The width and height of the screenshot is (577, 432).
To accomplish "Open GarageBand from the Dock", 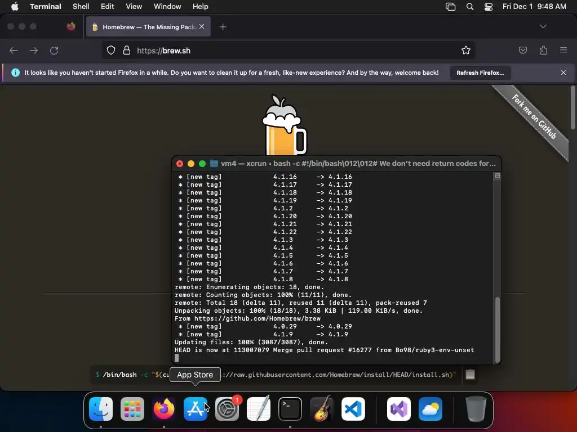I will (322, 409).
